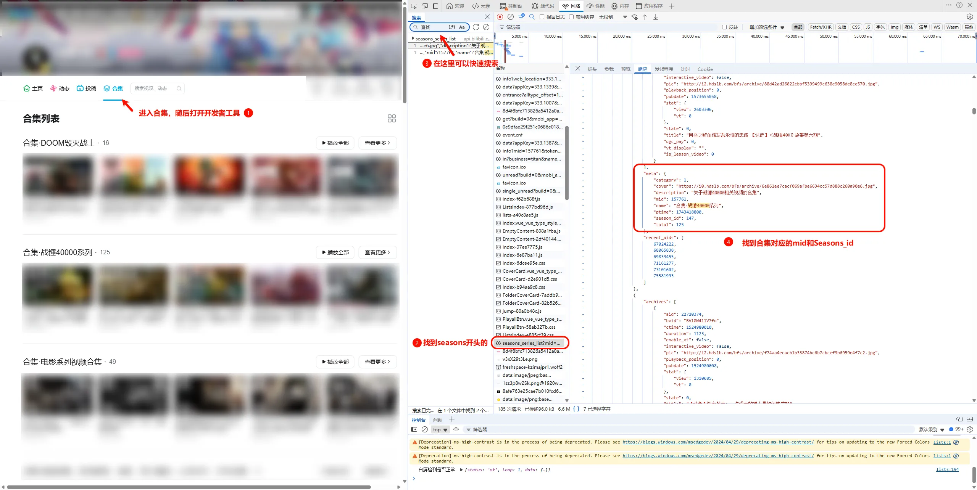This screenshot has width=977, height=490.
Task: Click import HAR upload arrow icon
Action: (645, 17)
